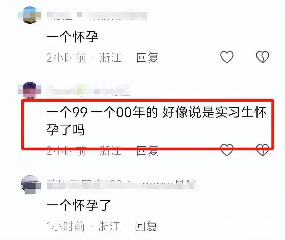Open the second commenter's blurred username
Screen dimensions: 285x240
[x=89, y=90]
